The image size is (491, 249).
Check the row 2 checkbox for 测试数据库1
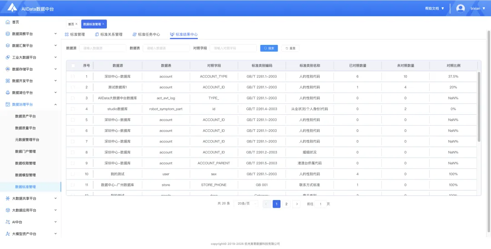[73, 87]
